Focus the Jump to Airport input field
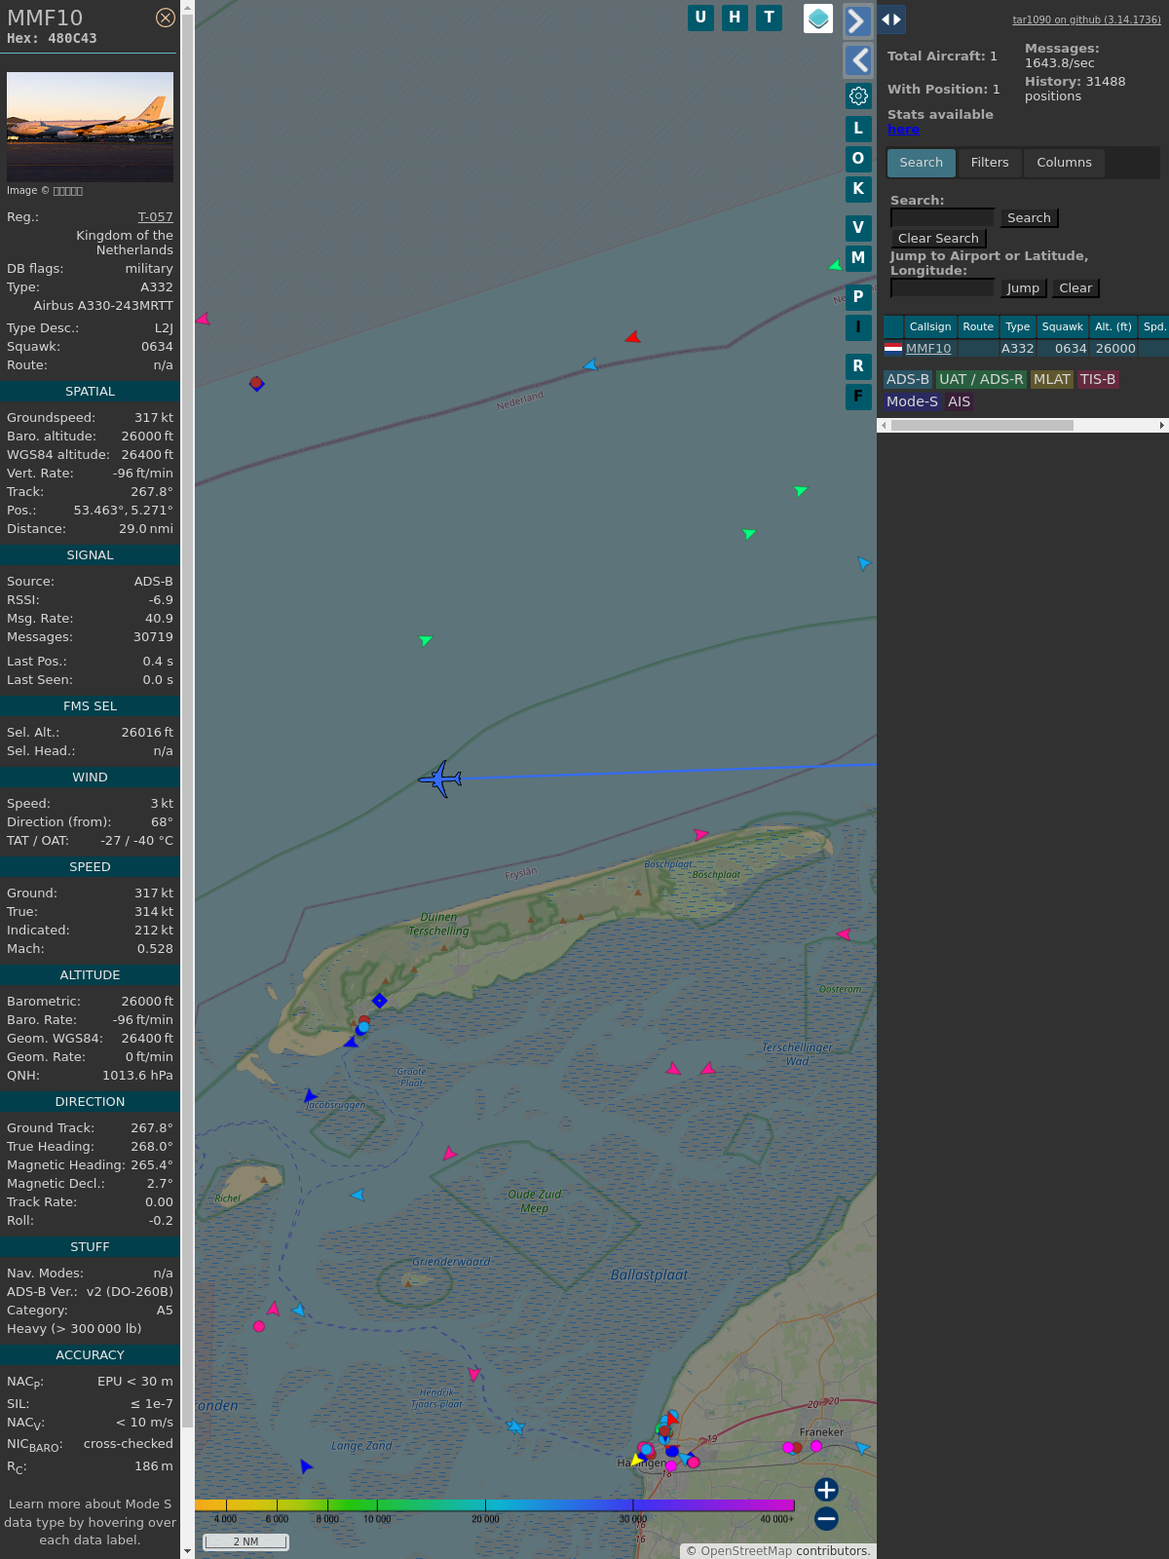This screenshot has width=1169, height=1559. coord(942,288)
